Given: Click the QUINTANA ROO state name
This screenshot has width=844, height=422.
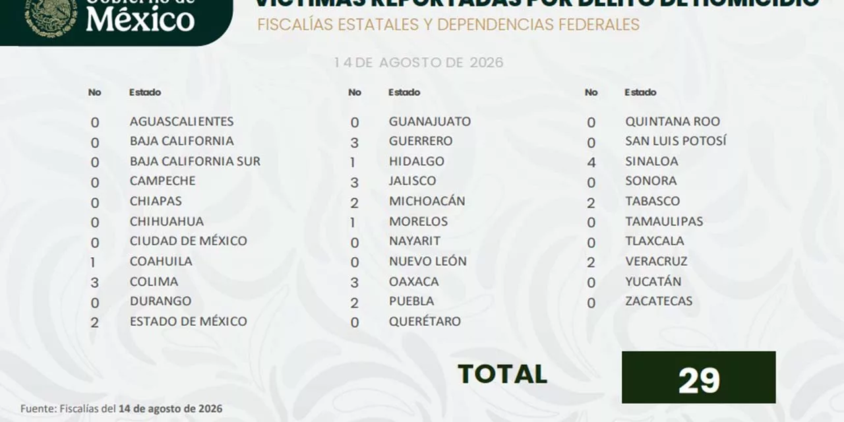Looking at the screenshot, I should click(x=673, y=121).
